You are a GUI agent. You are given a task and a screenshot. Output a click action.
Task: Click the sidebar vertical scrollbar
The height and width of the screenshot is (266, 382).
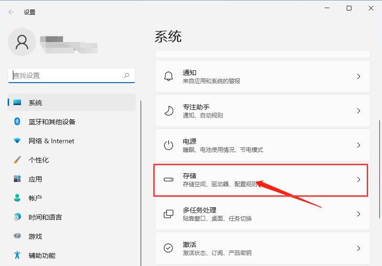pos(141,183)
